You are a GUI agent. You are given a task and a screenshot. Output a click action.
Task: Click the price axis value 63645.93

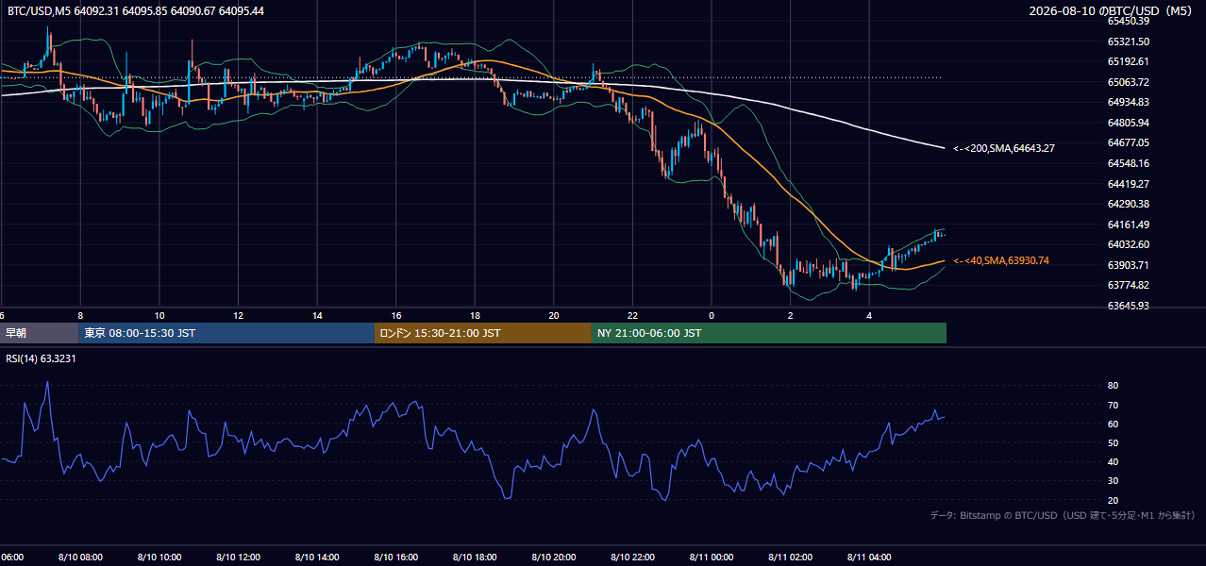(x=1128, y=306)
